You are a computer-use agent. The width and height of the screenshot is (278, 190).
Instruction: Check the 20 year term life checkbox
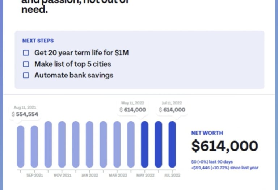[26, 53]
